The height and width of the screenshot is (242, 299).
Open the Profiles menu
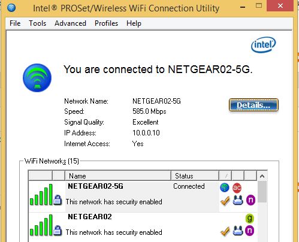[x=106, y=23]
